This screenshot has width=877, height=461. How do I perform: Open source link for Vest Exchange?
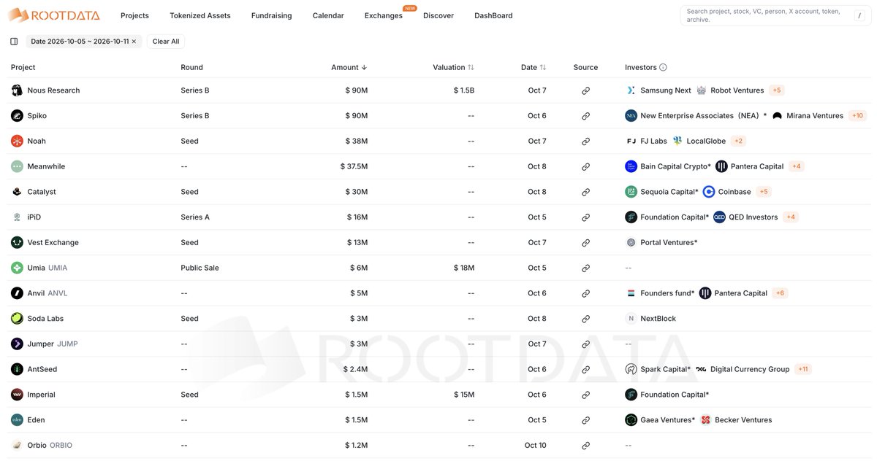[x=585, y=242]
